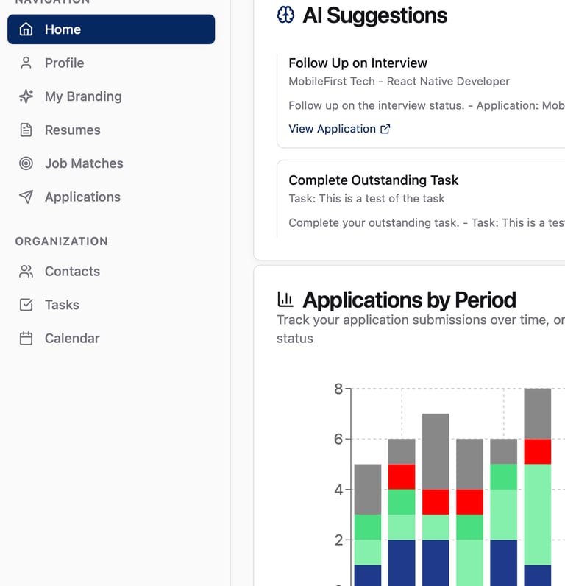
Task: Click the tallest bar's red segment
Action: pos(538,451)
